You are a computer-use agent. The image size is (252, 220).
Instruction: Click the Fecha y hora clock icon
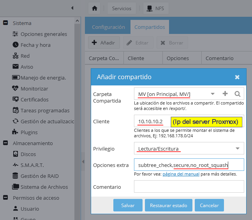[16, 44]
